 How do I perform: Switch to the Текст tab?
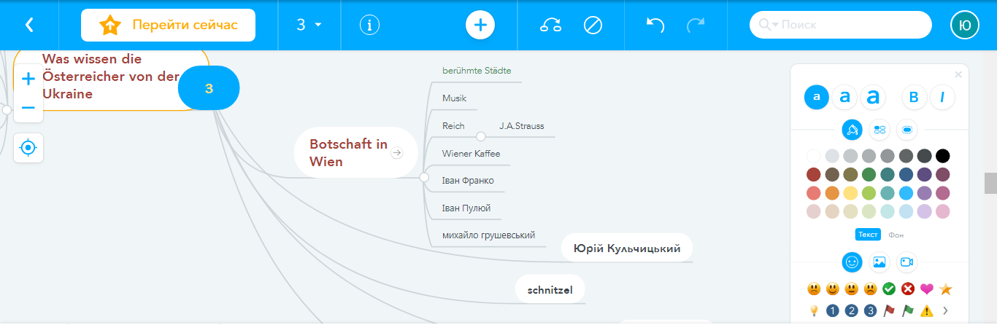(x=868, y=235)
